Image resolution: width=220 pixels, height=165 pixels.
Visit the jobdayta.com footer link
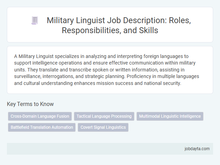coord(197,149)
